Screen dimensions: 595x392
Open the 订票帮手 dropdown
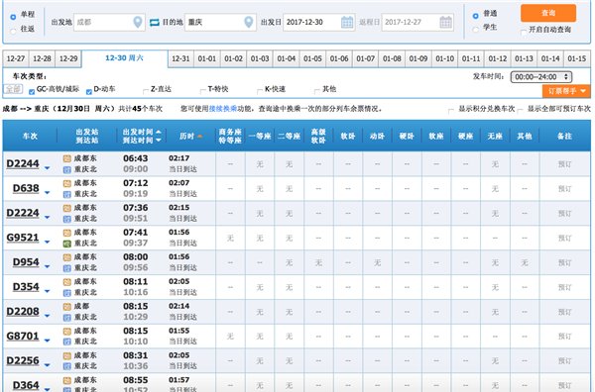[566, 91]
